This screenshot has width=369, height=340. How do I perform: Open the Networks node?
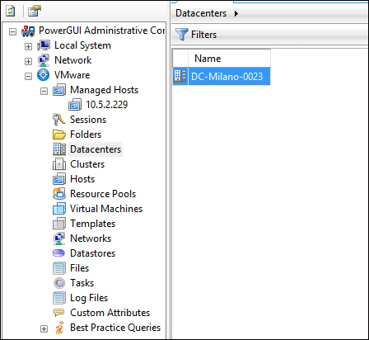[91, 238]
